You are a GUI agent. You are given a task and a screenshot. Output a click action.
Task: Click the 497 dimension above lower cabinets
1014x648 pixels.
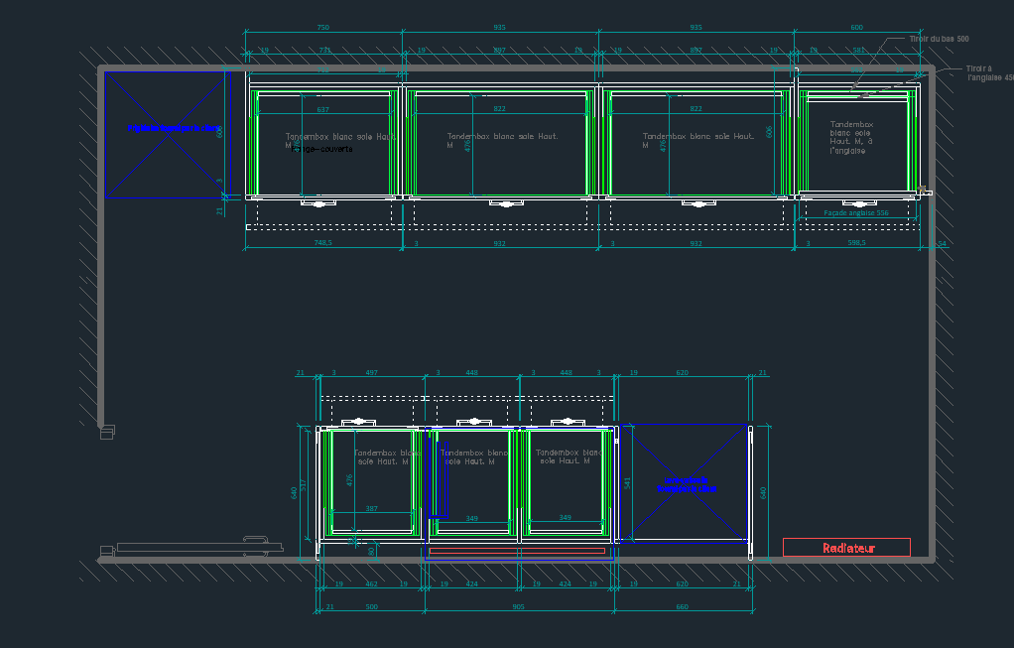(371, 373)
